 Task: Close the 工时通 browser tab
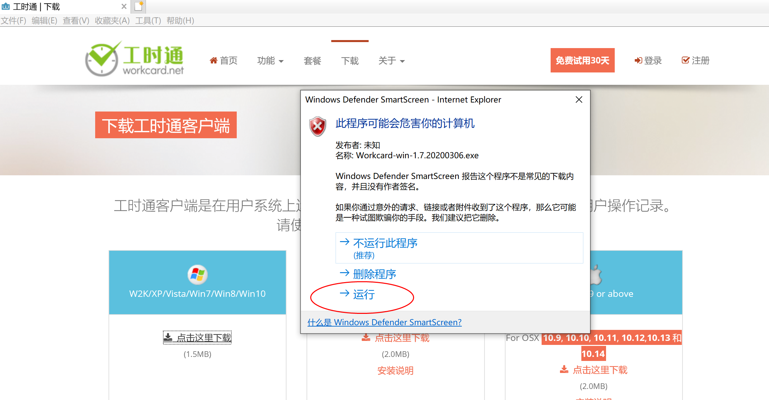(x=124, y=6)
